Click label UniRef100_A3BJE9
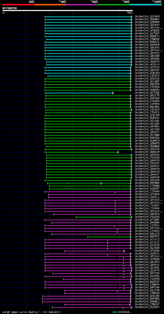The height and width of the screenshot is (314, 164). click(147, 73)
